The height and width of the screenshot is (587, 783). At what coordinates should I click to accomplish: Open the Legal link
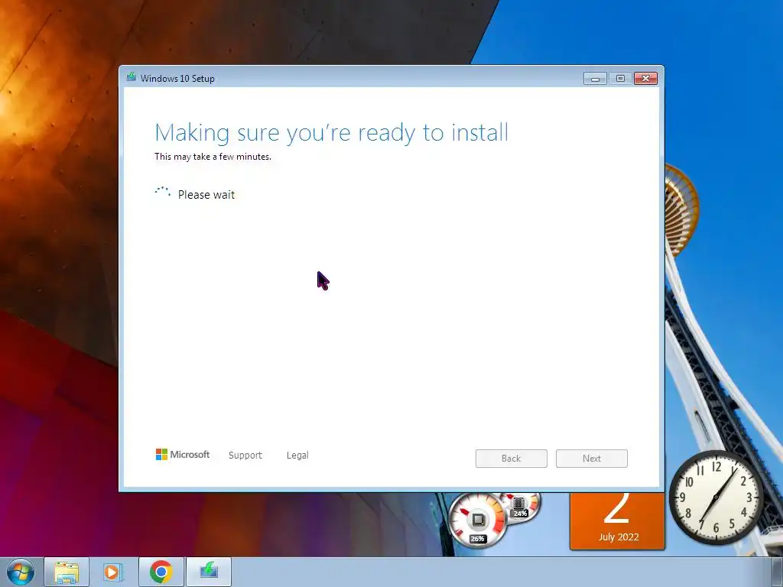coord(297,456)
